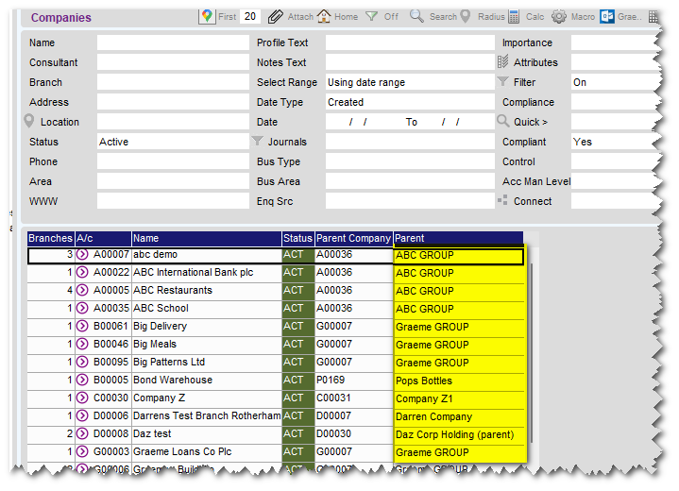Sort by the Branches column header
The height and width of the screenshot is (491, 679).
pos(51,238)
